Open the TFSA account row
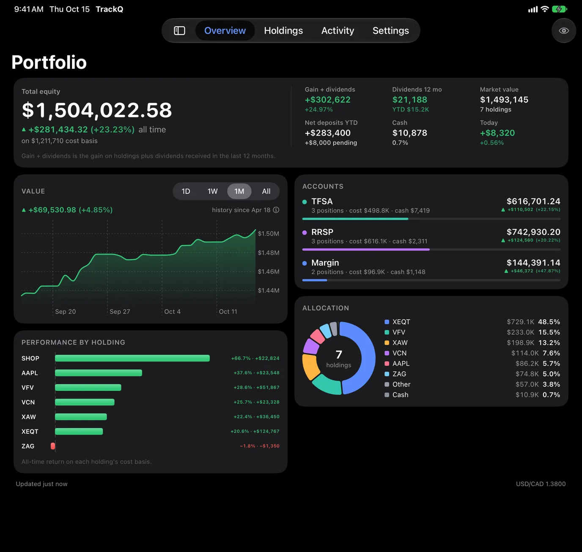Viewport: 582px width, 552px height. (431, 208)
